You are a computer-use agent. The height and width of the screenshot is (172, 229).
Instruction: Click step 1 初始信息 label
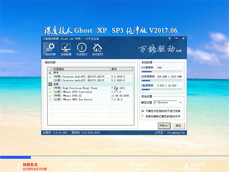(30, 164)
